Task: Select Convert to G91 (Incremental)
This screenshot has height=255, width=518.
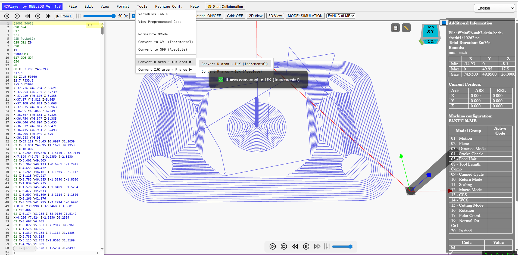Action: [166, 42]
